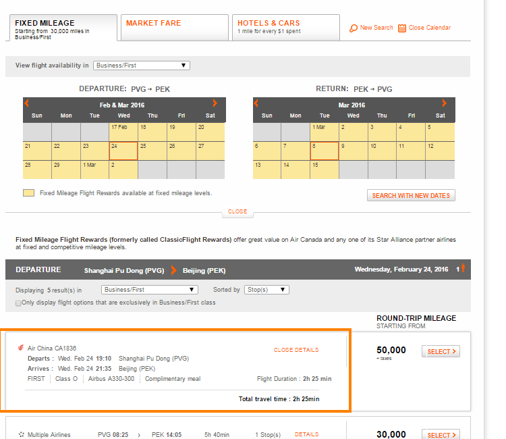506x439 pixels.
Task: Click the CLOSE calendar link
Action: pyautogui.click(x=237, y=211)
